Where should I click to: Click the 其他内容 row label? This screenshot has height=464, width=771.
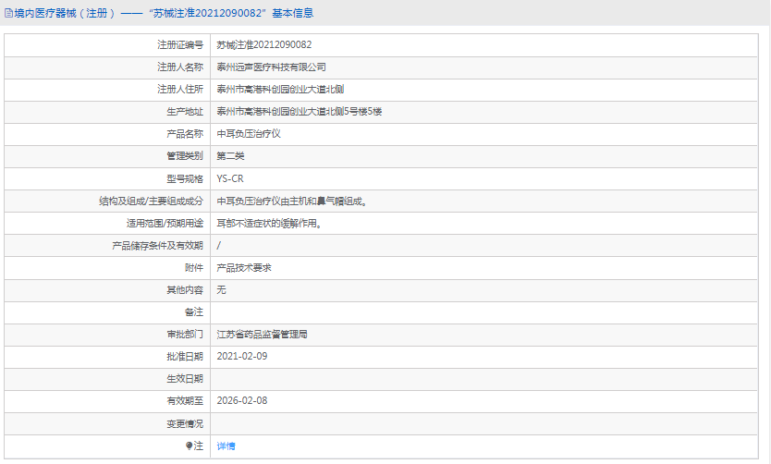pos(185,289)
